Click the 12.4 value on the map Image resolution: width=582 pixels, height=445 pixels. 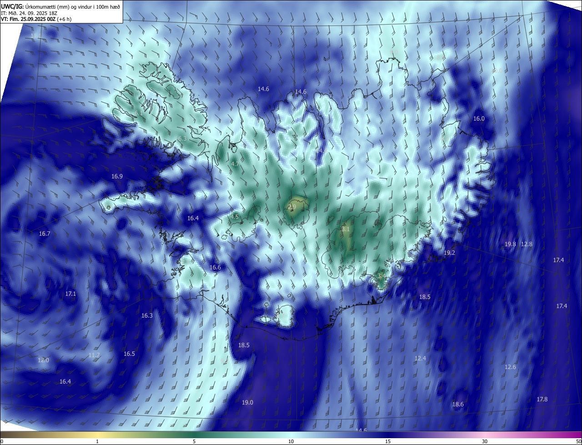(420, 358)
